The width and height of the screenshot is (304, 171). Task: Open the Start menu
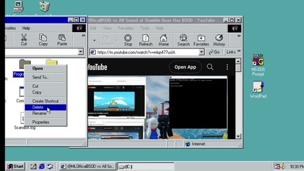15,166
